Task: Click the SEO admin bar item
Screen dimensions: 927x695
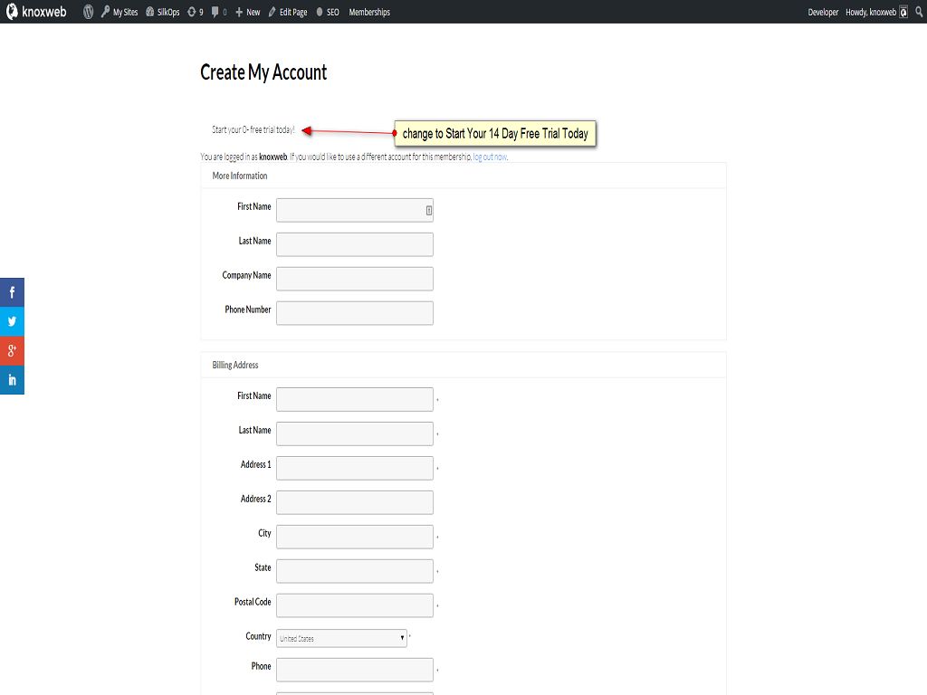Action: (x=328, y=12)
